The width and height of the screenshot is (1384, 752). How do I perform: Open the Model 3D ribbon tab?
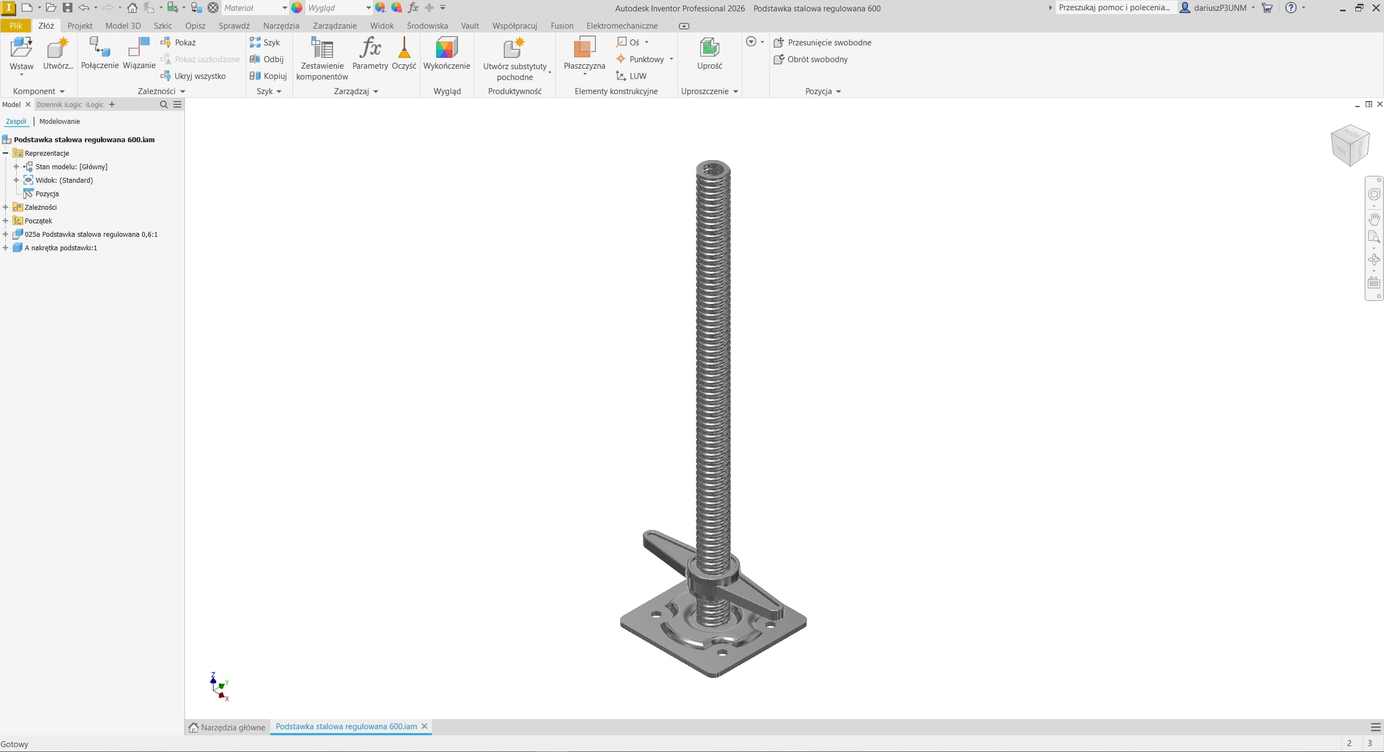pyautogui.click(x=123, y=25)
